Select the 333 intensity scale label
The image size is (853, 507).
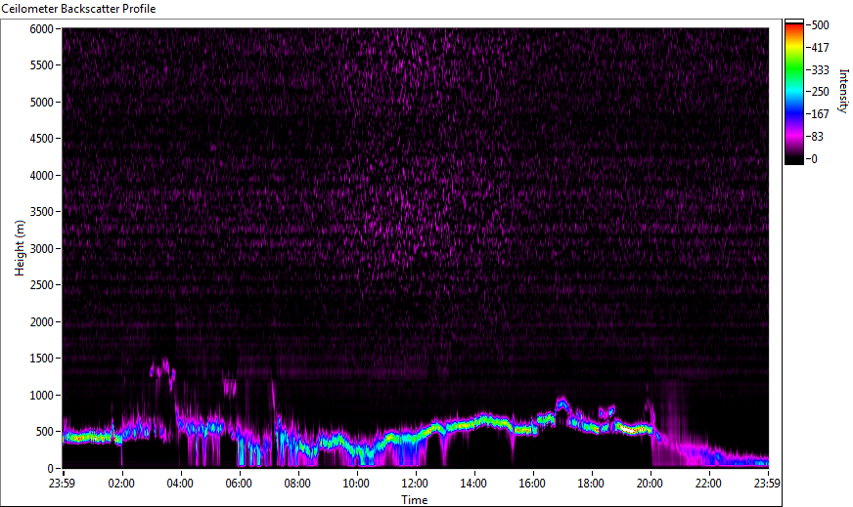coord(820,69)
